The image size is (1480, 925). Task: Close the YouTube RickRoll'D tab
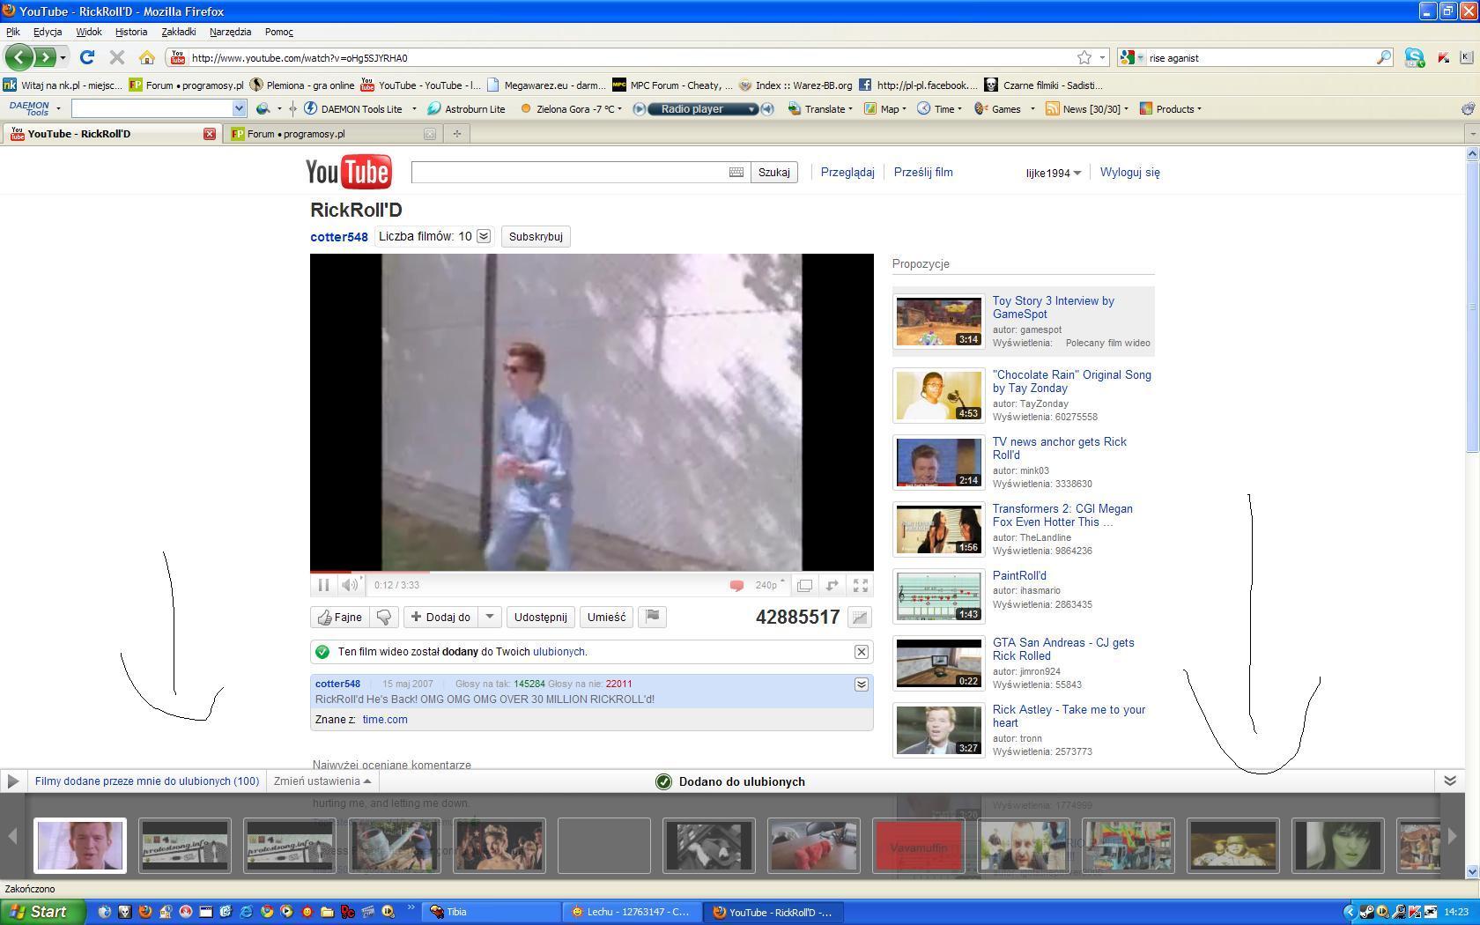pos(210,134)
